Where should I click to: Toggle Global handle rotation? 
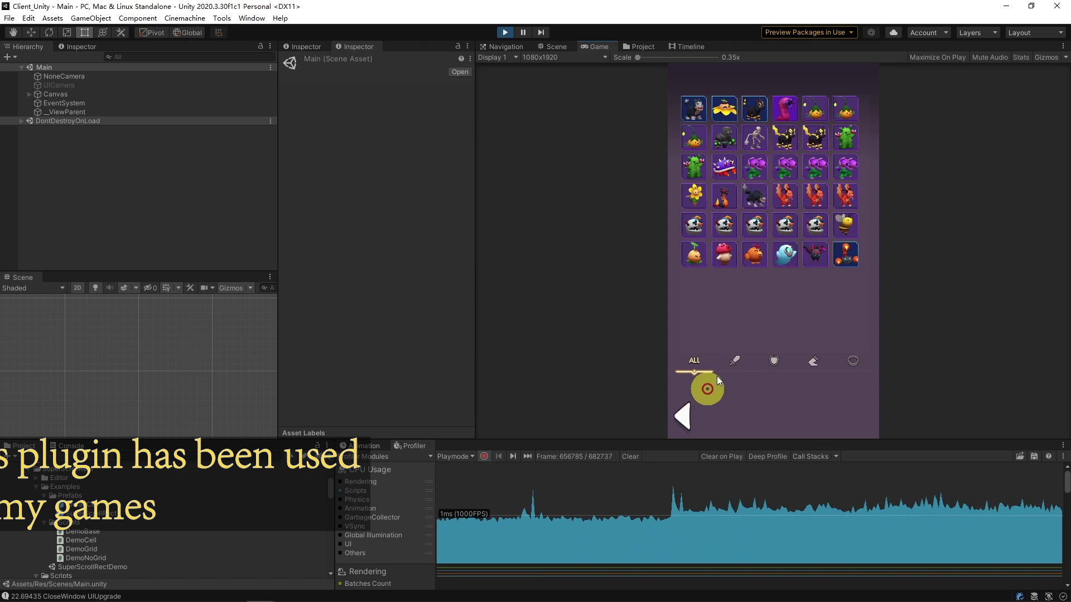click(x=187, y=32)
